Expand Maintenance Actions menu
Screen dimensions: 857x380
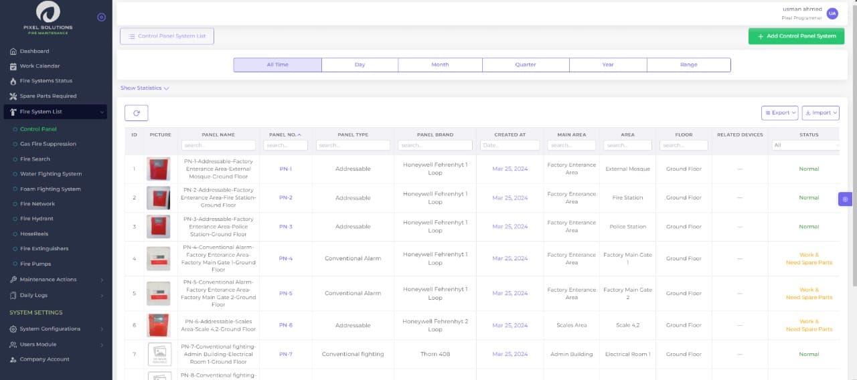point(56,280)
